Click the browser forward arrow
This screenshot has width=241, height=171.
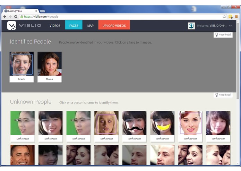(x=10, y=17)
